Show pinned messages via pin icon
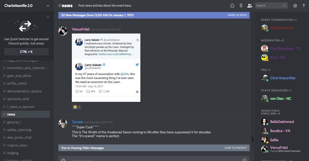This screenshot has width=309, height=161. [241, 6]
